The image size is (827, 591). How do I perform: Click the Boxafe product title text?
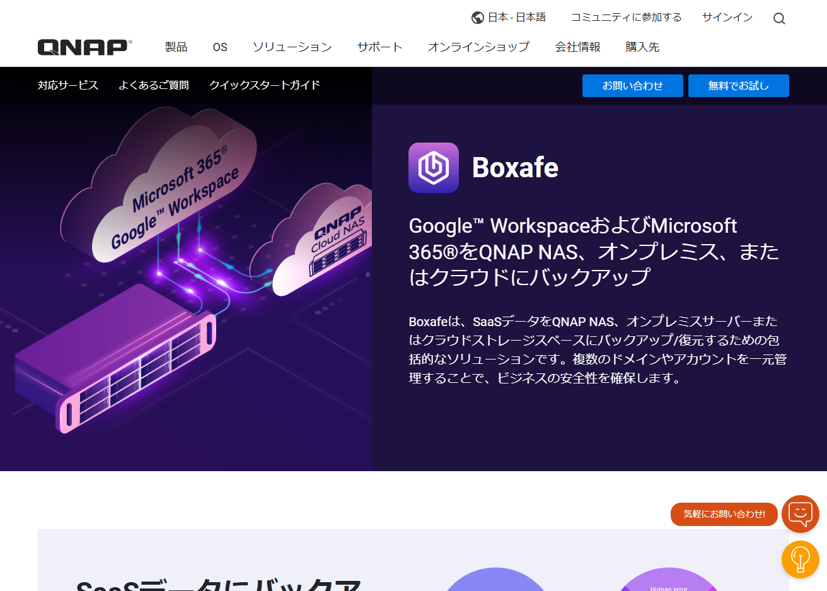pos(515,168)
